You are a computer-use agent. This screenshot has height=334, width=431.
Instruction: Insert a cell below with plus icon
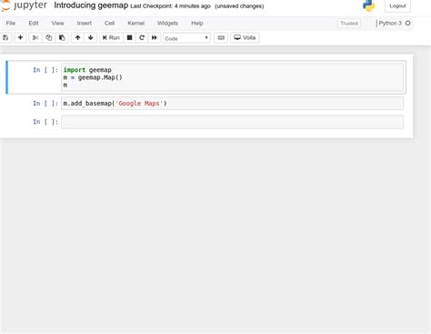click(20, 37)
